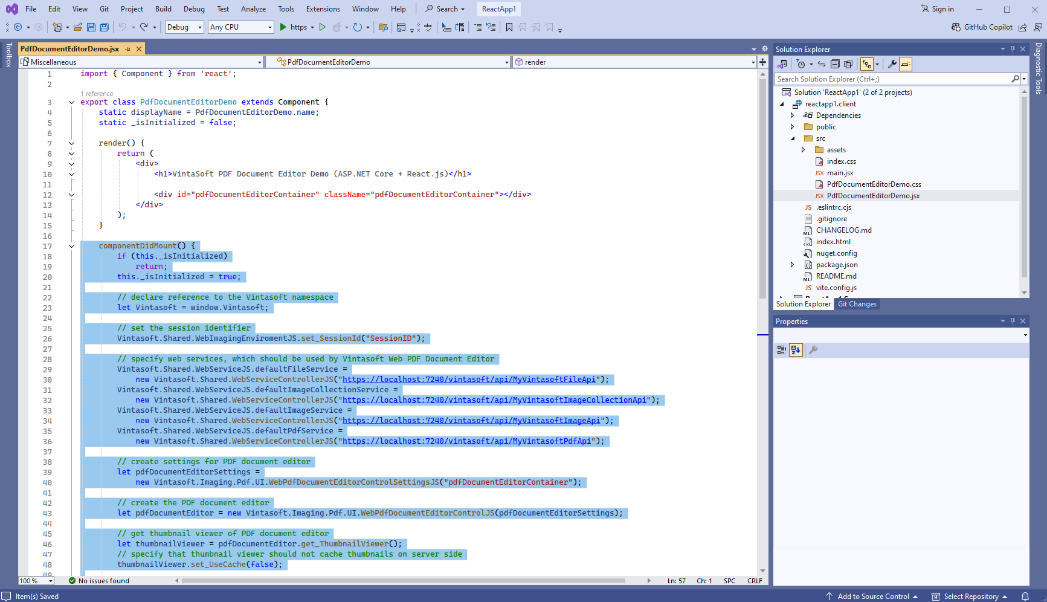Open the Git menu
Screen dimensions: 1047x602
[105, 9]
